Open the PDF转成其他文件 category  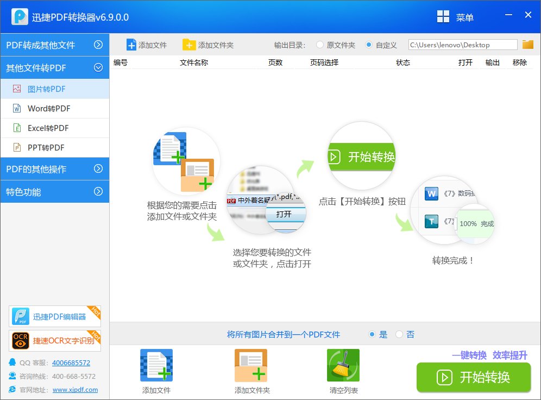pos(55,45)
